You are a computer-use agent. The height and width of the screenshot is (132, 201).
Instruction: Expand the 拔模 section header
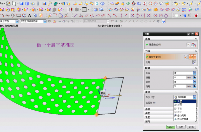coord(159,109)
